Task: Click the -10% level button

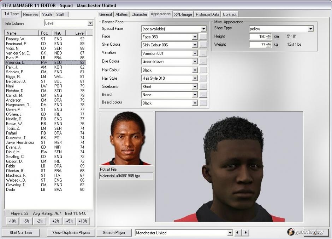Action: [13, 221]
